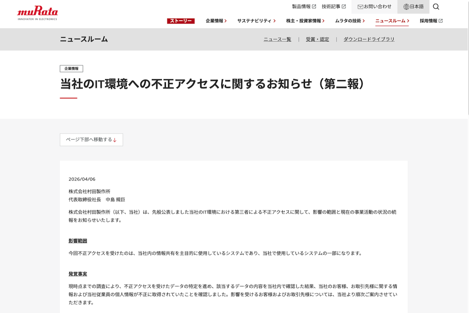Click ページ下部へ移動する button
This screenshot has width=469, height=313.
coord(91,140)
